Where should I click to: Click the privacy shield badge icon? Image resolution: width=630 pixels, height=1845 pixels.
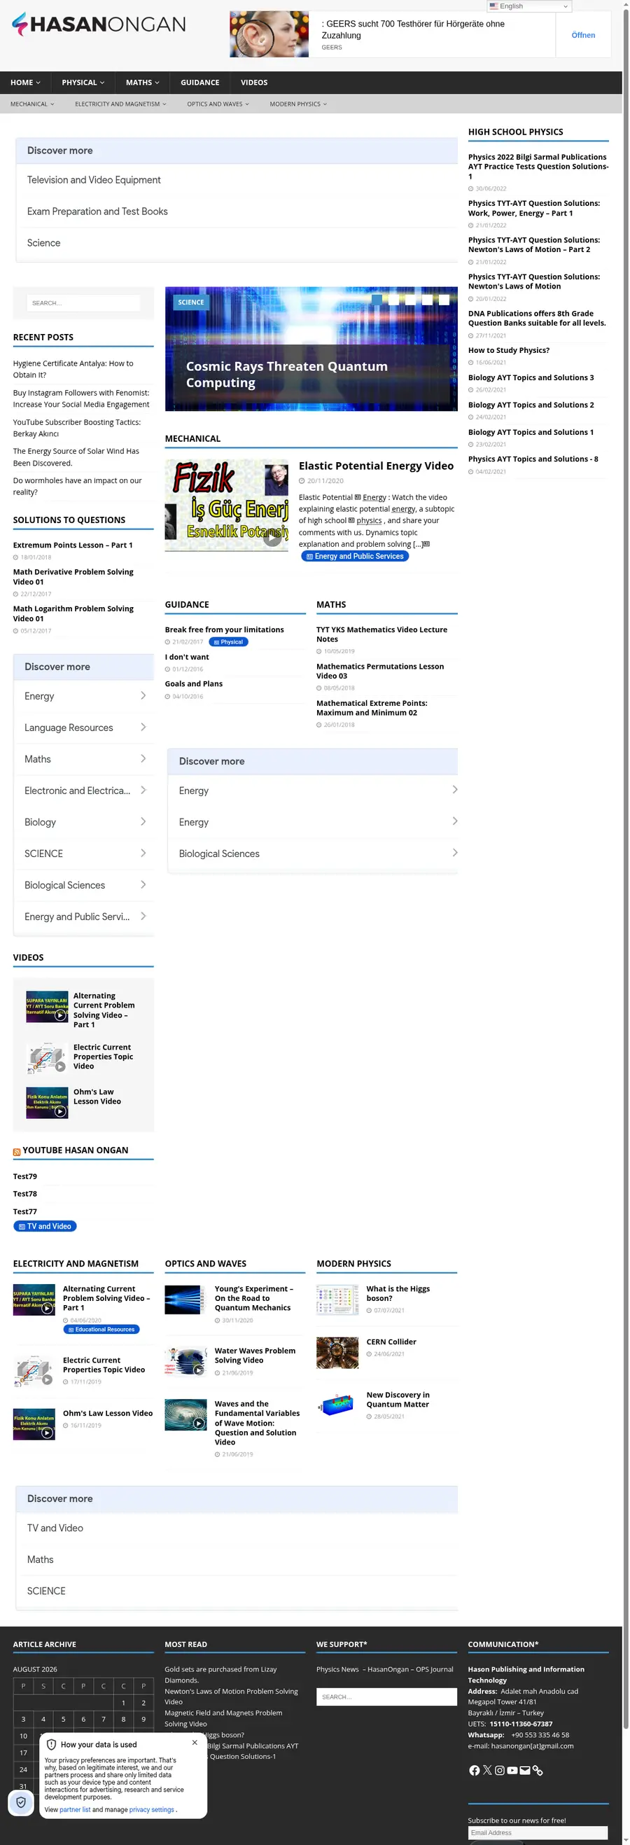(x=21, y=1802)
